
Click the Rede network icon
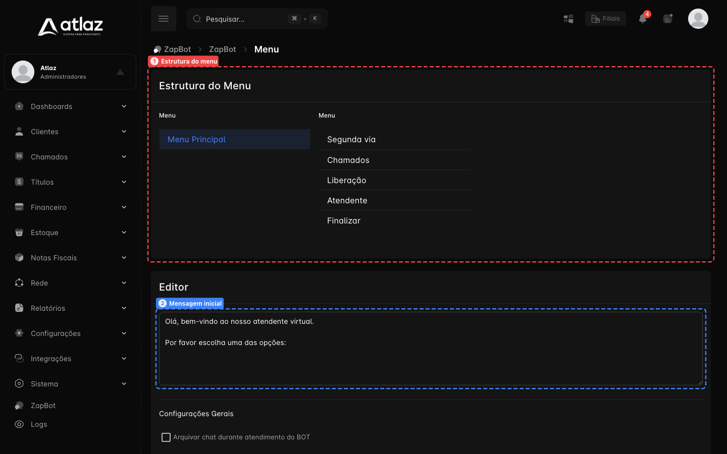[x=19, y=283]
